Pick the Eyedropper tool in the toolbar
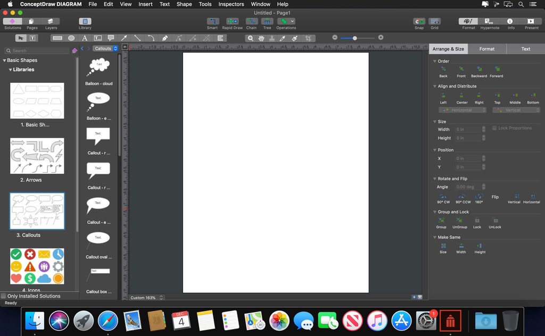The width and height of the screenshot is (545, 336). pos(282,38)
